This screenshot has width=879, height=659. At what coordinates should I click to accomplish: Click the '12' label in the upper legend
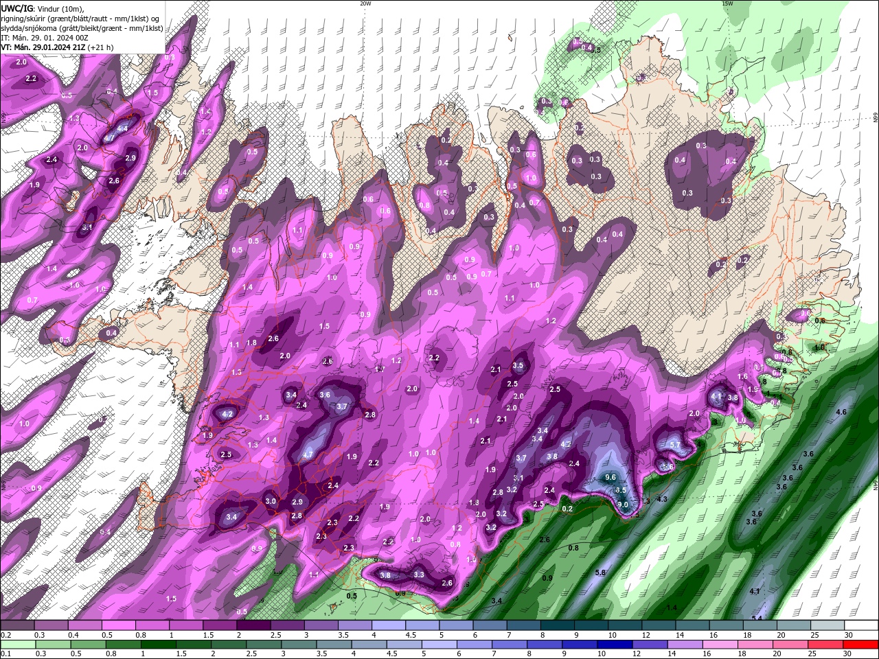pos(646,636)
